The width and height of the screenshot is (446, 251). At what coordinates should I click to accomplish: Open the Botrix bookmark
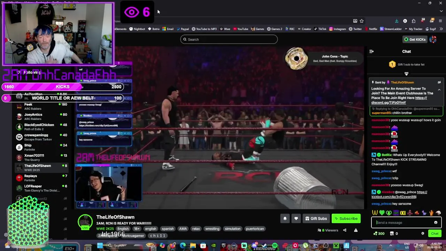pos(154,29)
